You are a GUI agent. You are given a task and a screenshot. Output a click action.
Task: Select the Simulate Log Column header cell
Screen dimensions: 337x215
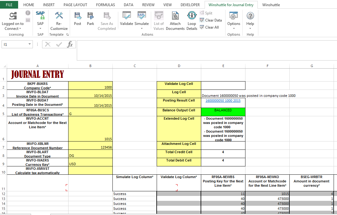click(135, 183)
